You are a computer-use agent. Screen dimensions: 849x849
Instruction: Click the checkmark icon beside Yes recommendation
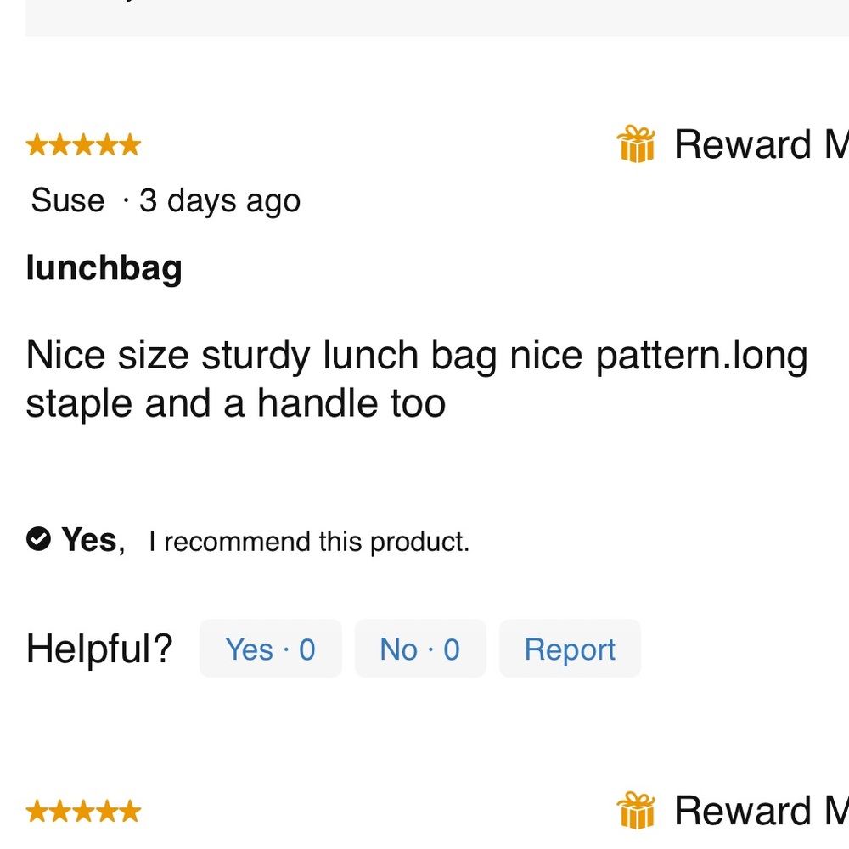point(37,538)
